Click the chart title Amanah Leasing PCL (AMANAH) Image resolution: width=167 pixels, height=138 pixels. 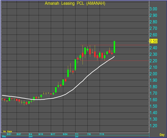pos(75,3)
